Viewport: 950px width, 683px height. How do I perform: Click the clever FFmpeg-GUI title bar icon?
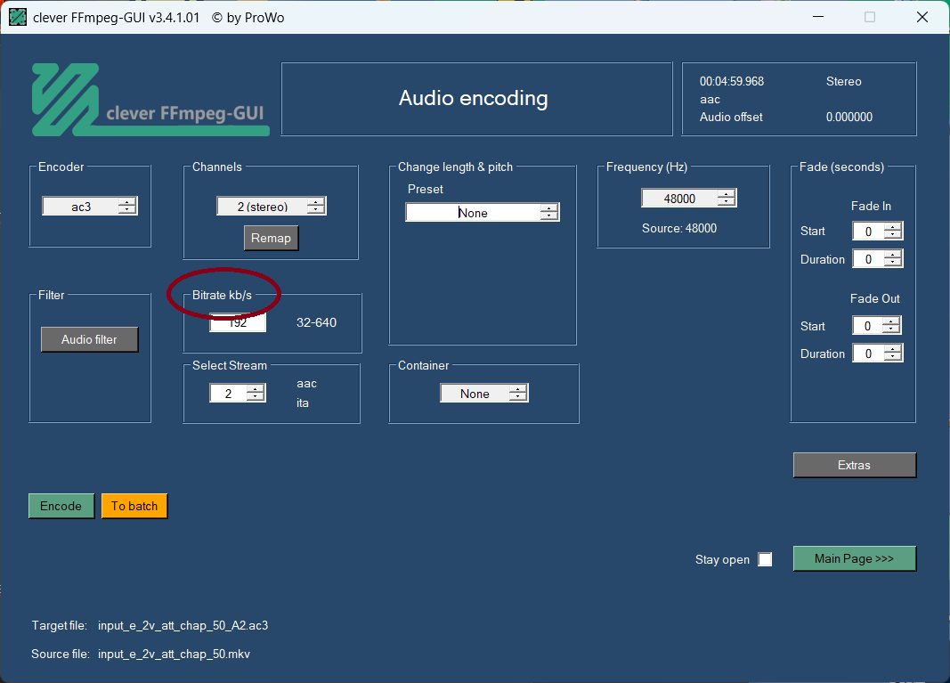click(x=18, y=17)
